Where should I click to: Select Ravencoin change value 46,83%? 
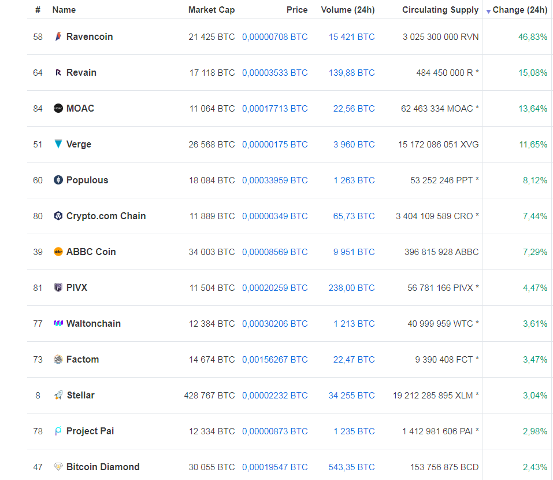(533, 37)
